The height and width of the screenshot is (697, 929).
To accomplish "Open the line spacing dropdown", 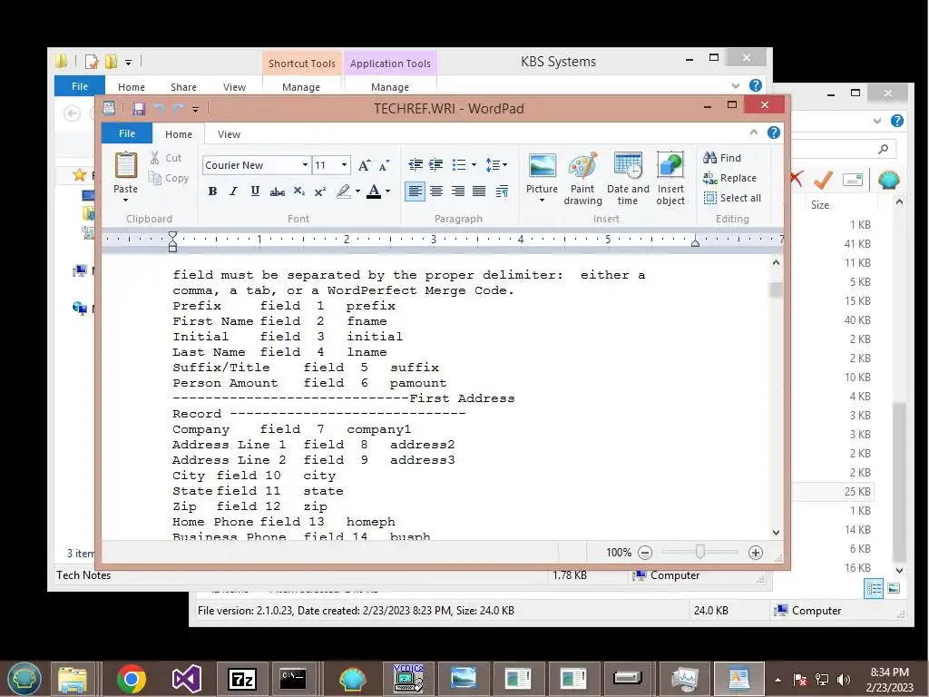I will [x=496, y=165].
